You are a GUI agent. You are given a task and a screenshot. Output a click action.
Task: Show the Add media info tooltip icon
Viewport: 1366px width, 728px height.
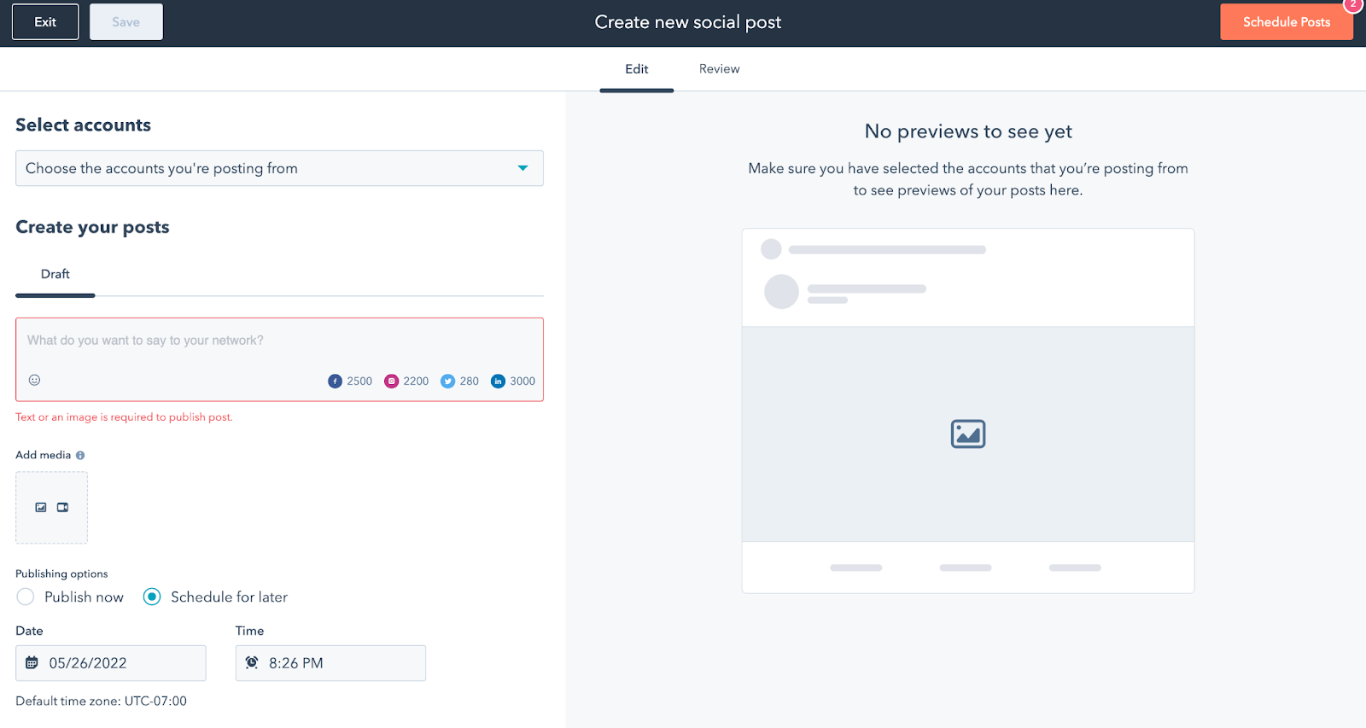[80, 456]
